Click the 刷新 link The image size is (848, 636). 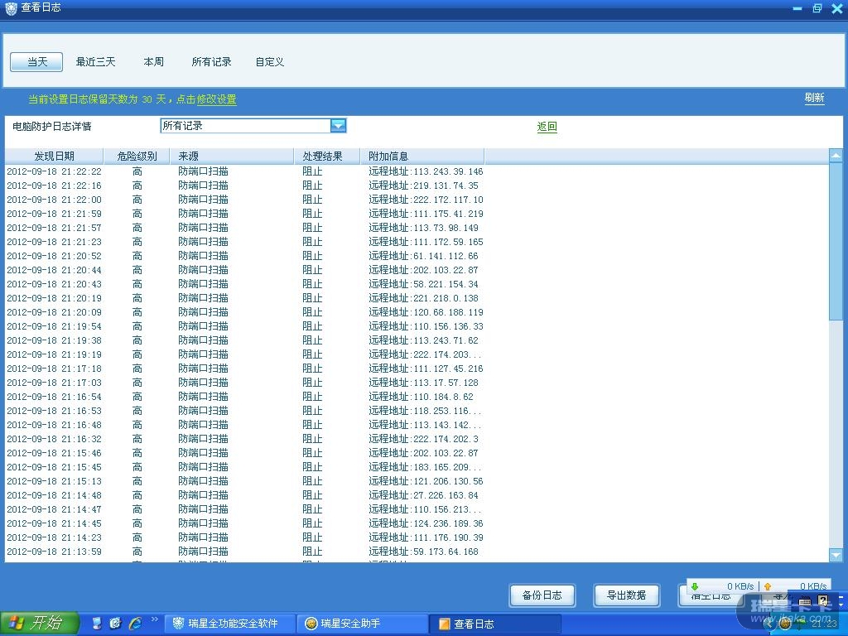click(x=814, y=98)
